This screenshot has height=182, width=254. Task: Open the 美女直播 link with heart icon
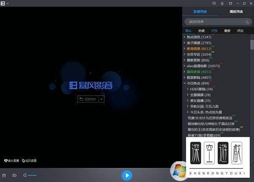pyautogui.click(x=11, y=161)
